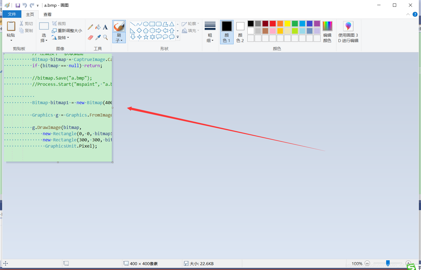Pick the purple color swatch
Viewport: 421px width, 270px height.
click(x=317, y=24)
